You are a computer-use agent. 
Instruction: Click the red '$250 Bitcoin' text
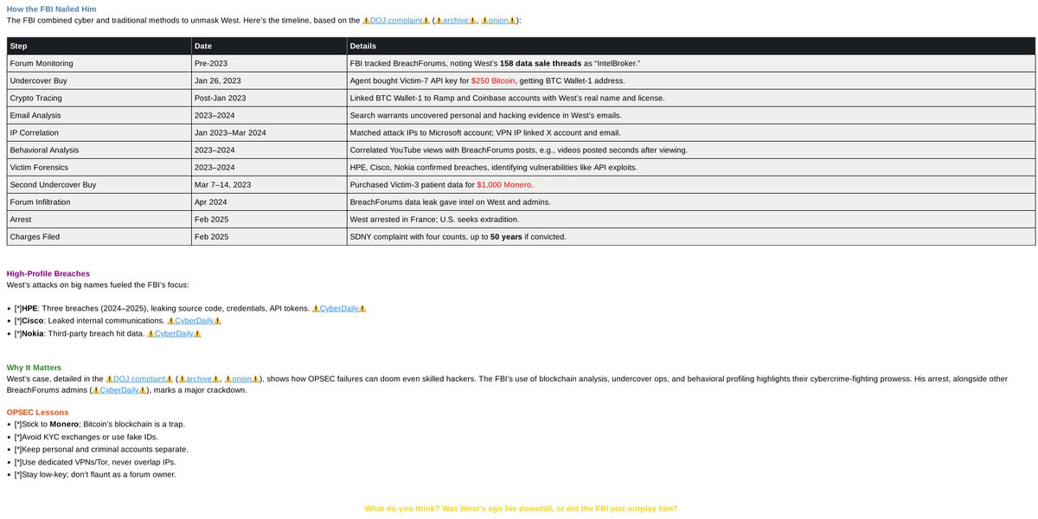493,80
